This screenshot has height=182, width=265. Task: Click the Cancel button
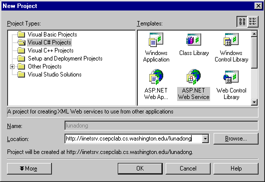click(x=188, y=168)
